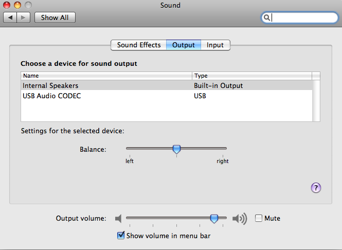342x250 pixels.
Task: Switch to the Input tab
Action: [215, 45]
